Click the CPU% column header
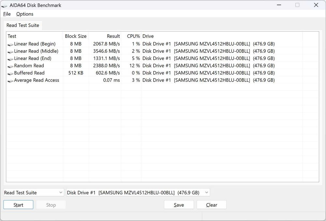Viewport: 326px width, 221px height. click(131, 36)
